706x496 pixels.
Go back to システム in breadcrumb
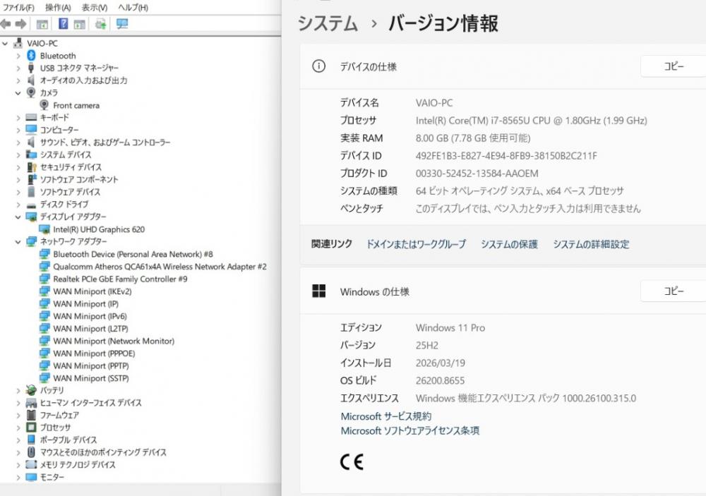[x=328, y=23]
